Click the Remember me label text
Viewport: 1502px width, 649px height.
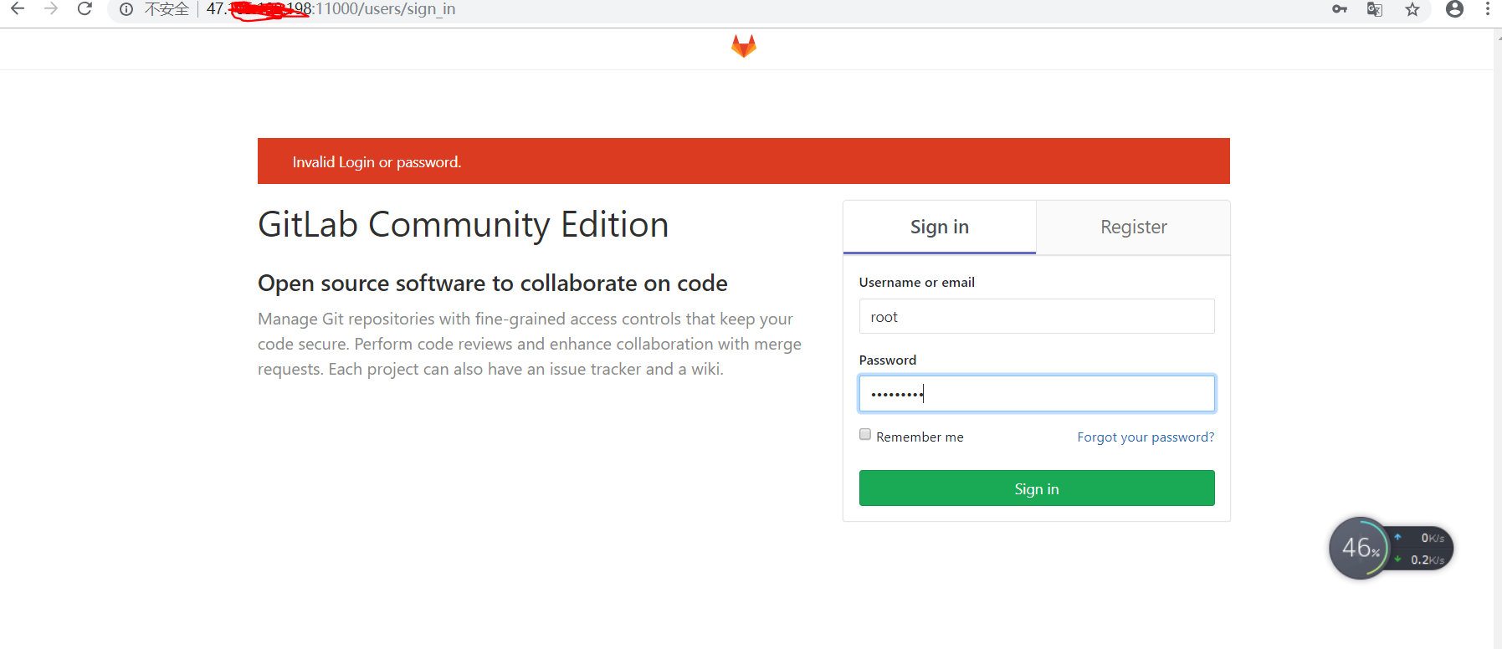[920, 437]
